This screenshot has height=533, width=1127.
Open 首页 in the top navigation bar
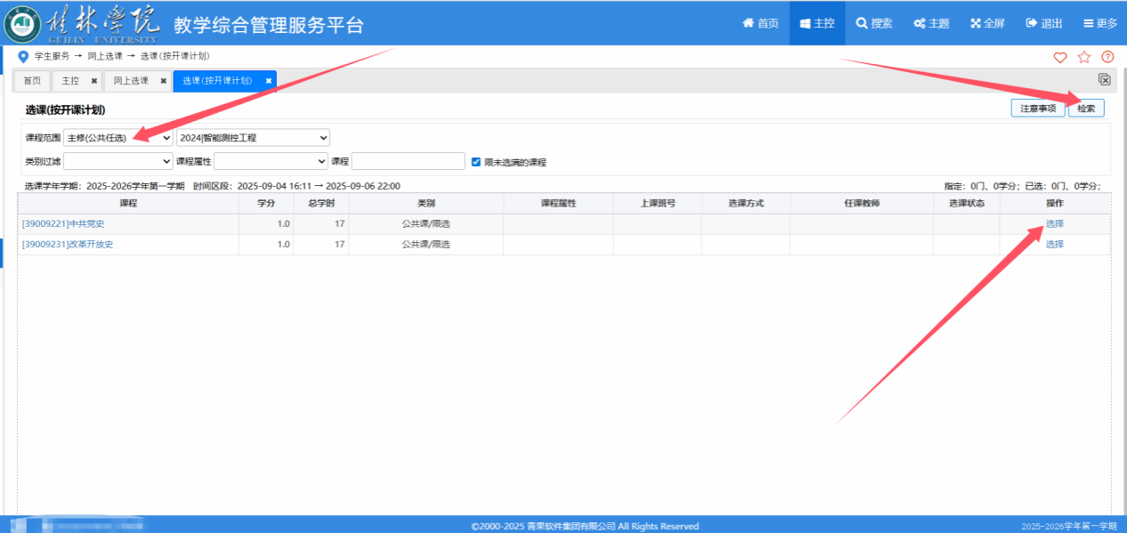click(x=760, y=23)
